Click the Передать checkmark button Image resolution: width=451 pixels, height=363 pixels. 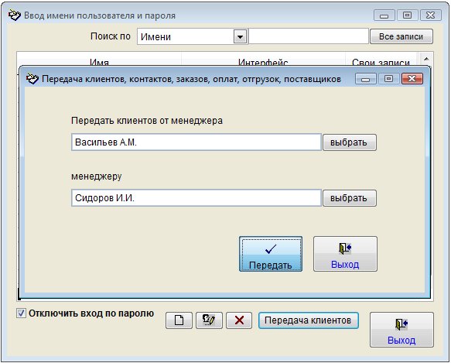(x=271, y=254)
